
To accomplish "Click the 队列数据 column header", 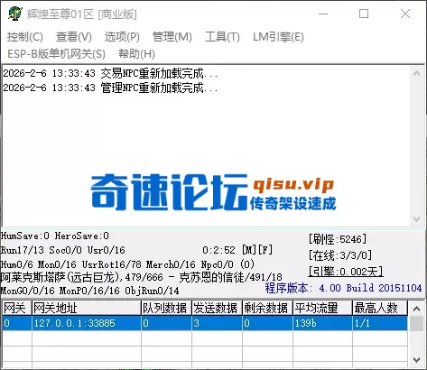I will [x=166, y=308].
